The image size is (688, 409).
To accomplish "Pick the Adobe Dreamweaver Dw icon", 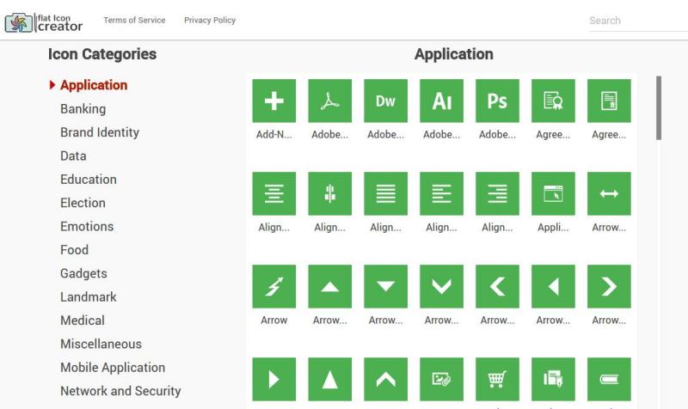I will click(385, 101).
